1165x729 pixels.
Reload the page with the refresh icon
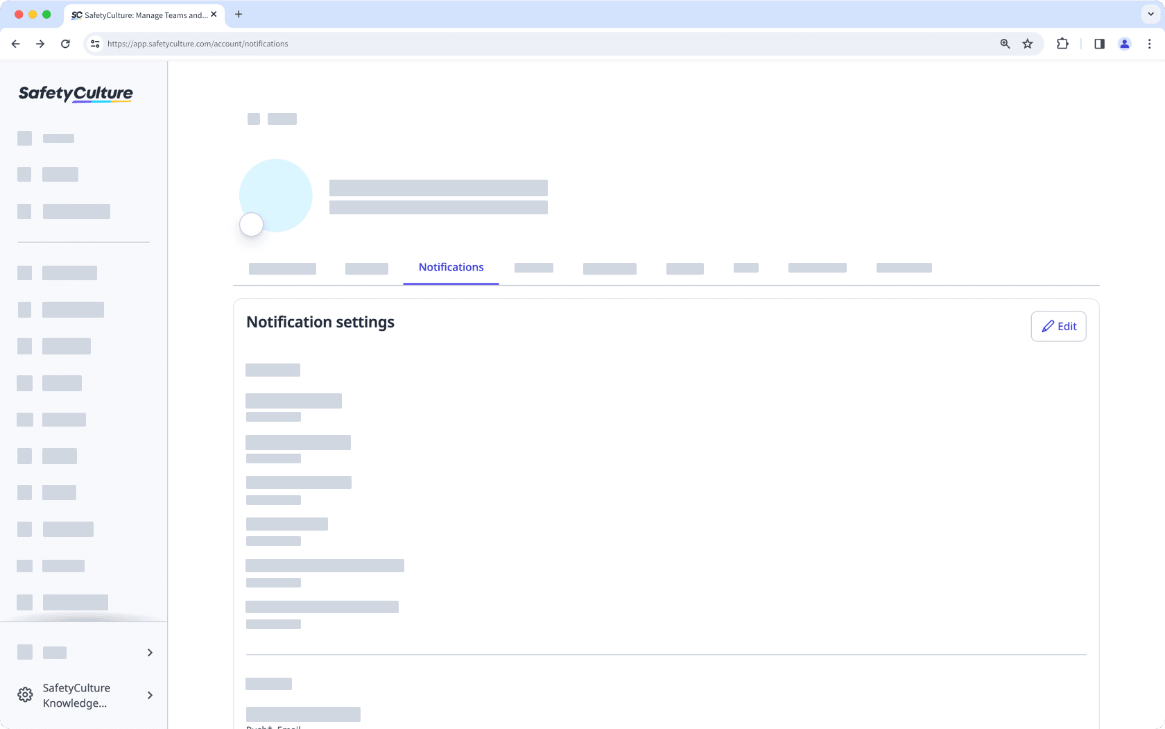point(65,44)
